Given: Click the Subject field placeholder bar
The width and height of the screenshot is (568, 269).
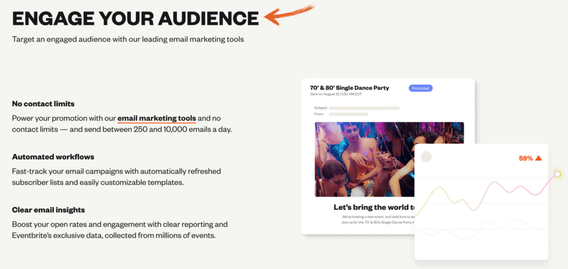Looking at the screenshot, I should click(364, 108).
